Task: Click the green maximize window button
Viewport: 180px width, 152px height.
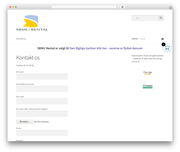Action: click(16, 7)
